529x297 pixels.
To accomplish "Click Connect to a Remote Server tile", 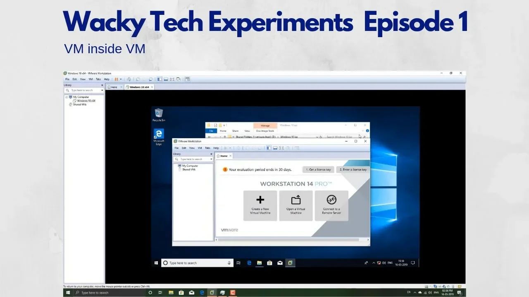I will click(x=331, y=205).
